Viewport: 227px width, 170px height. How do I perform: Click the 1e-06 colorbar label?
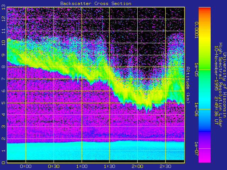click(196, 109)
